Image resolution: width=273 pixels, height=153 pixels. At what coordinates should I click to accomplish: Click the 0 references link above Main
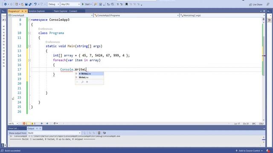click(52, 42)
